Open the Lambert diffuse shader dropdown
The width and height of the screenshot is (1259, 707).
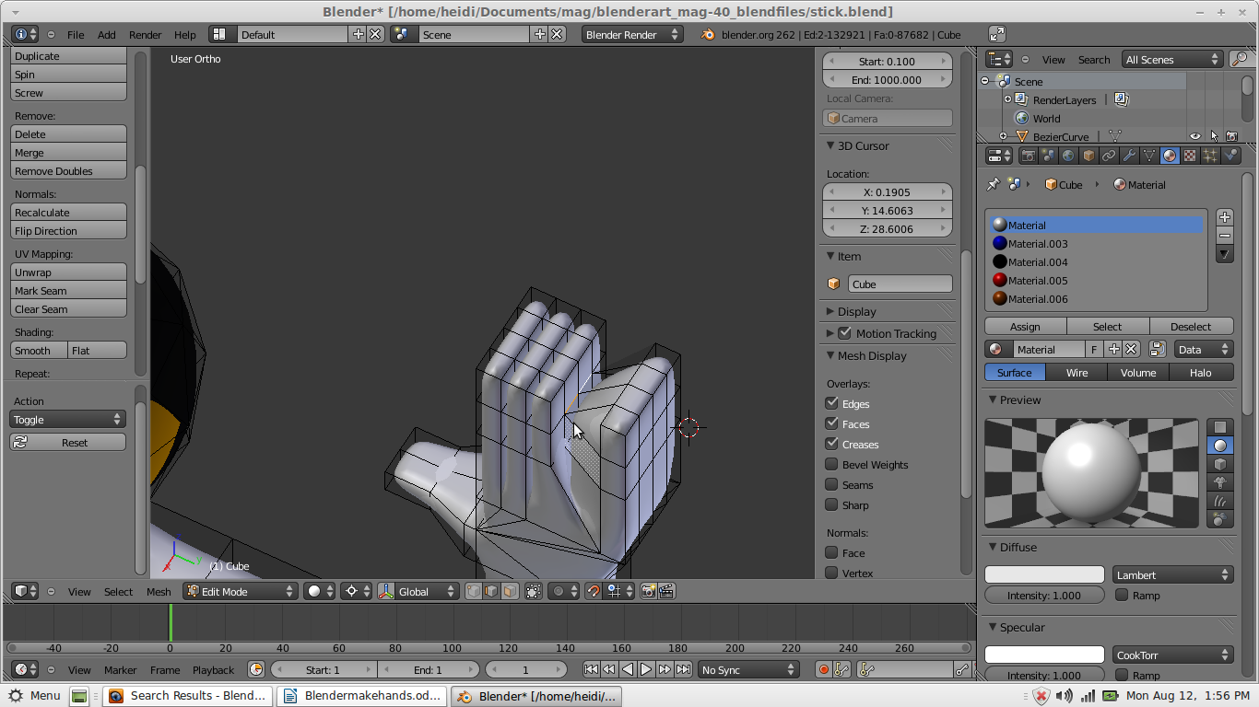coord(1172,574)
